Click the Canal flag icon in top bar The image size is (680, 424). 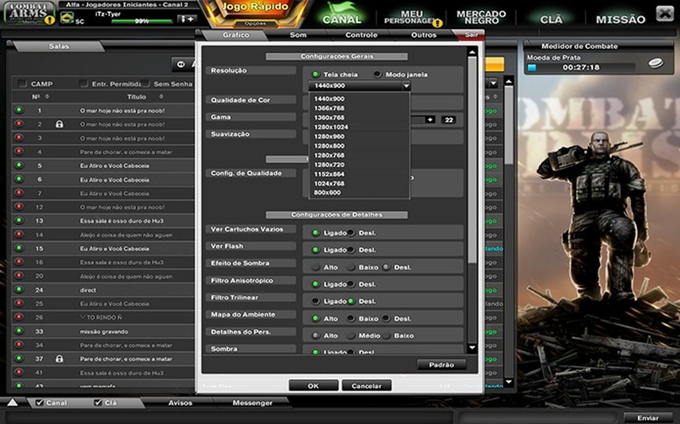point(341,14)
